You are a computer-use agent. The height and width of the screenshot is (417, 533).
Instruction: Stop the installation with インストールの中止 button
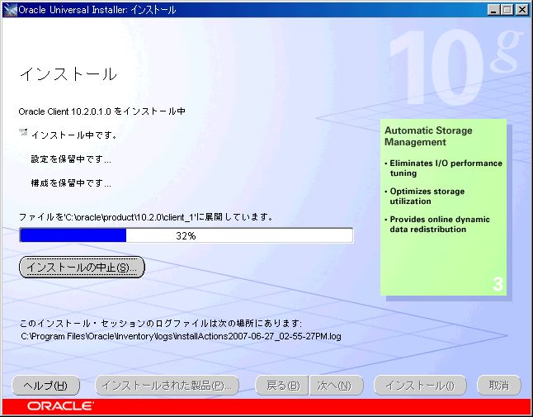[82, 267]
